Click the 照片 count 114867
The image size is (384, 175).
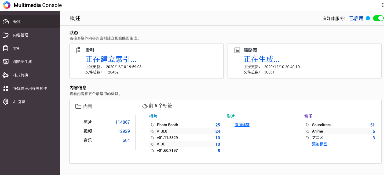(x=123, y=122)
